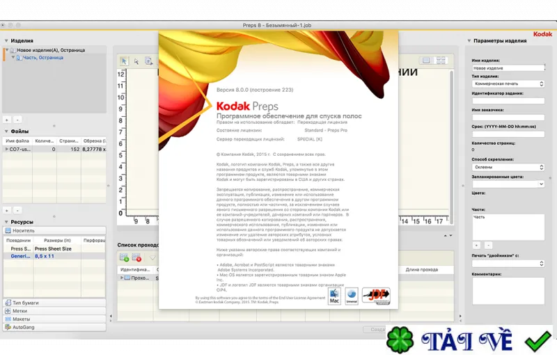557x359 pixels.
Task: Click the Носитель resource icon
Action: tap(8, 230)
